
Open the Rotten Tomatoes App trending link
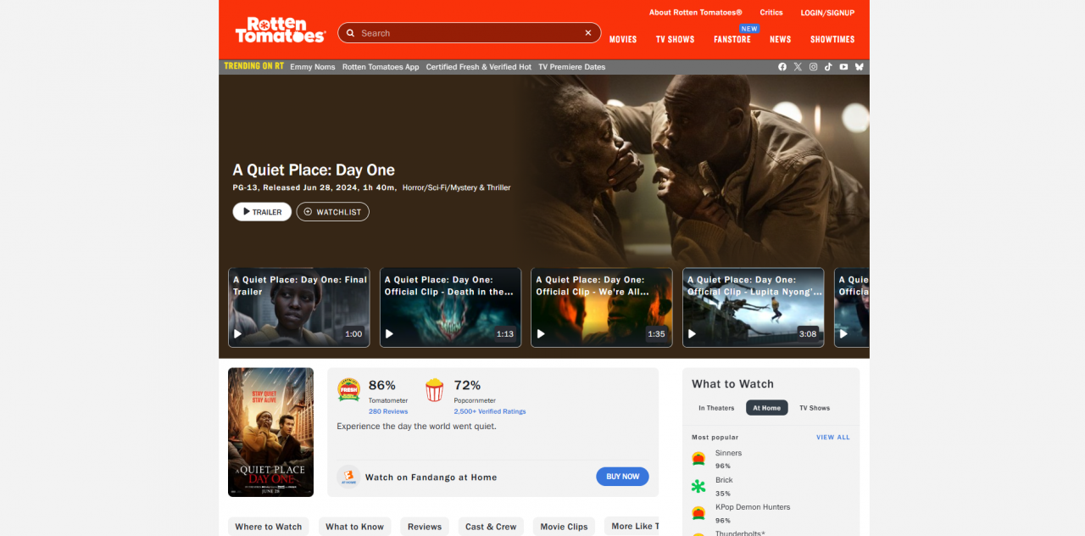381,67
